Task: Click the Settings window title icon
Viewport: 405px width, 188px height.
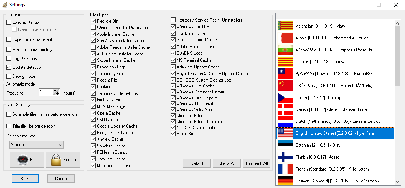Action: click(x=4, y=4)
